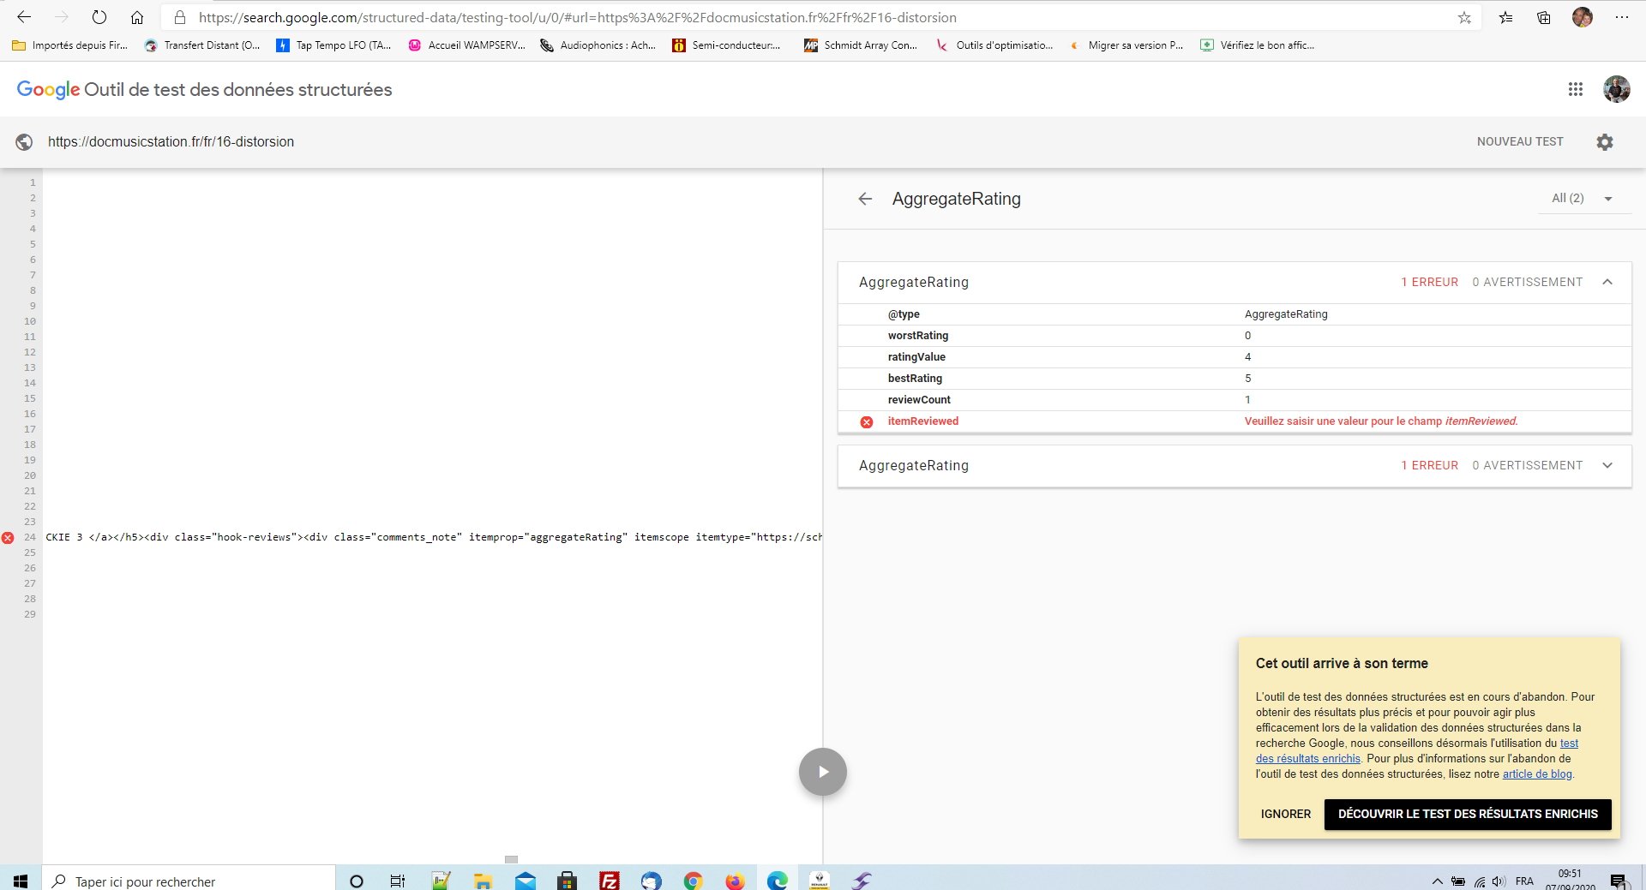Collapse the first AggregateRating card
The image size is (1646, 890).
point(1607,283)
